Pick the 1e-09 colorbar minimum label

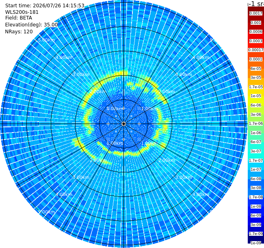256,243
